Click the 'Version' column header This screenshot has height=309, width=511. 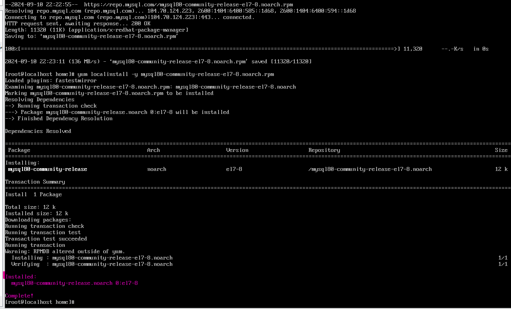coord(237,150)
